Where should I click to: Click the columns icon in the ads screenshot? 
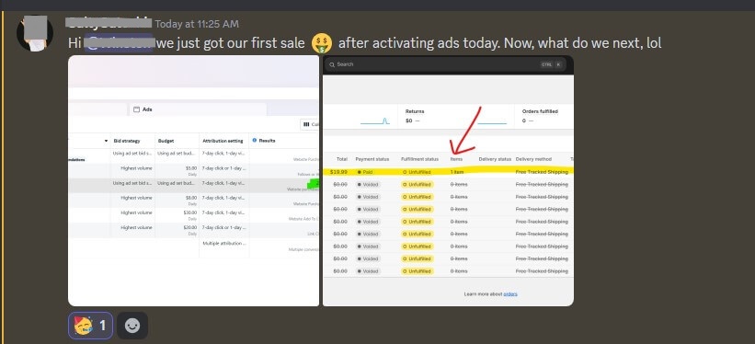point(305,124)
